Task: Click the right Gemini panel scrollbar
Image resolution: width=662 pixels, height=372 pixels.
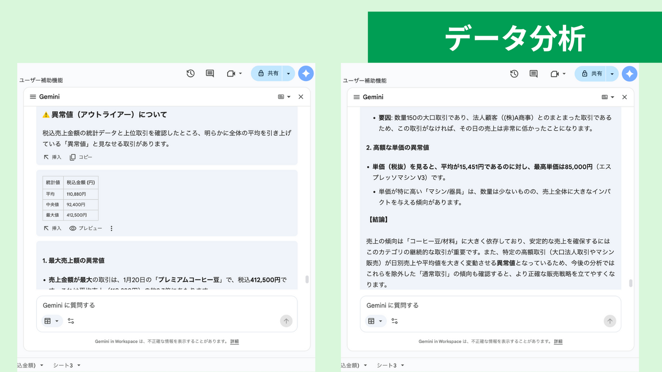Action: pos(630,283)
